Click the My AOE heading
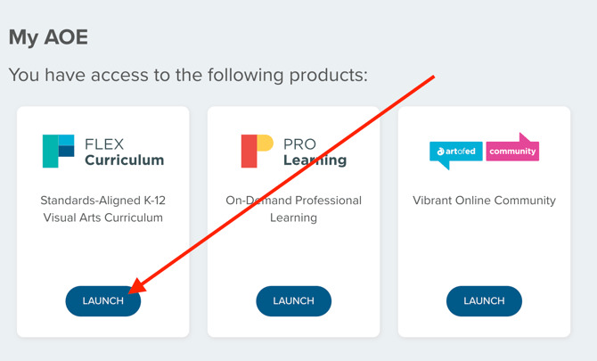Viewport: 597px width, 361px height. click(49, 37)
